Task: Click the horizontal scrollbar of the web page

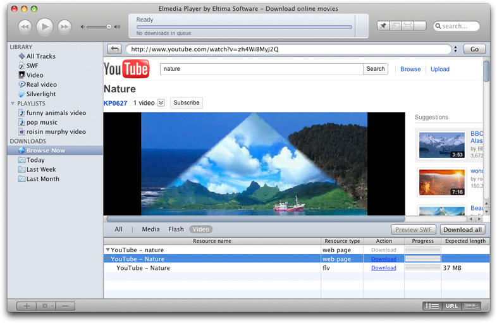Action: coord(255,219)
